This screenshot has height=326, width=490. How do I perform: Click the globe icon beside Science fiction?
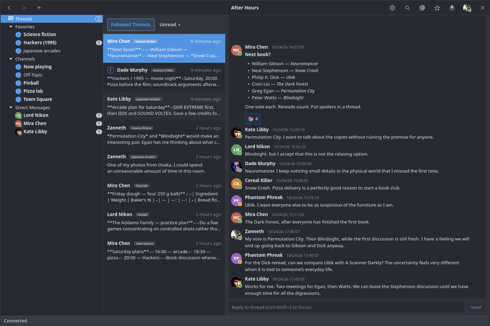click(18, 34)
